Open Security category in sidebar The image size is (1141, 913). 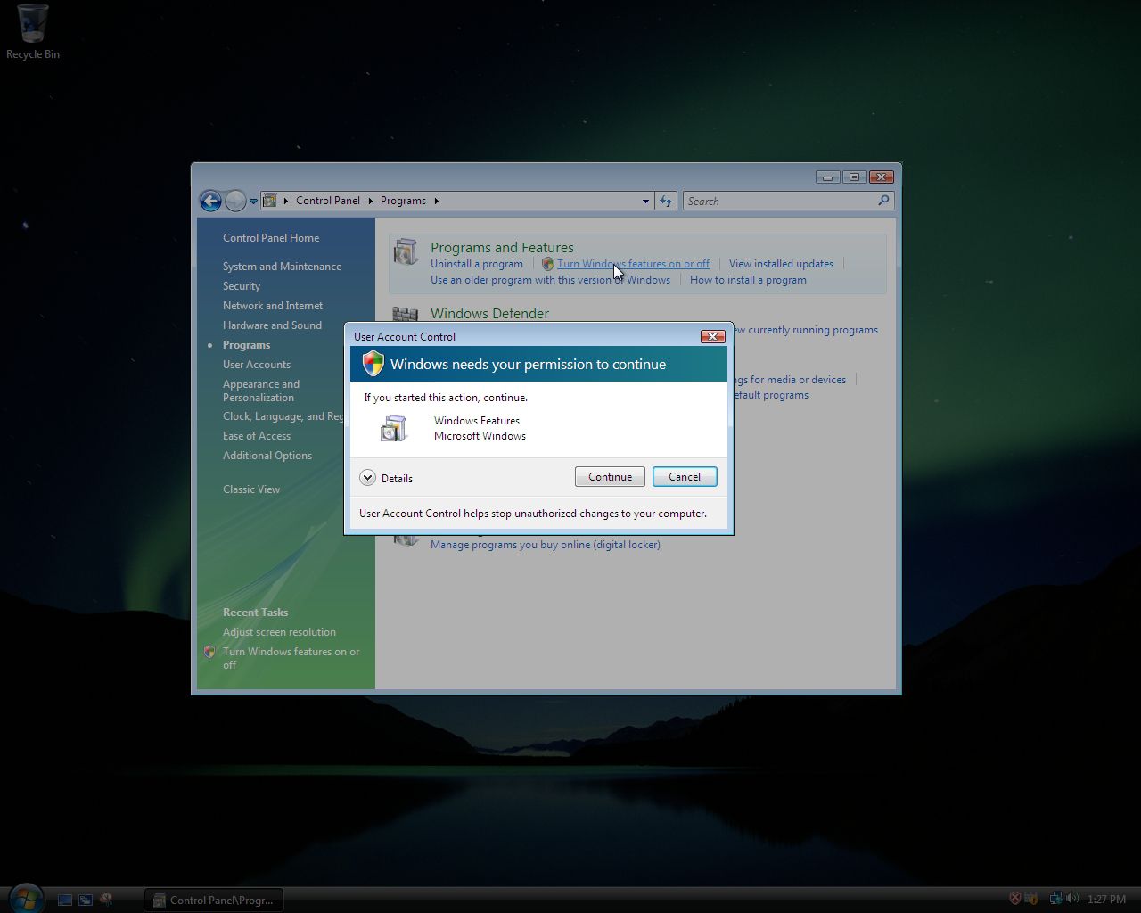(x=242, y=286)
